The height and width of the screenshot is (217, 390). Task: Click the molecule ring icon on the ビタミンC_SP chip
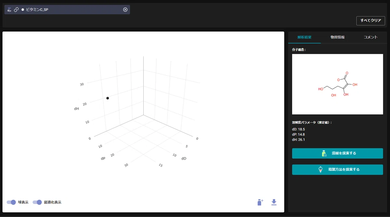pyautogui.click(x=16, y=10)
